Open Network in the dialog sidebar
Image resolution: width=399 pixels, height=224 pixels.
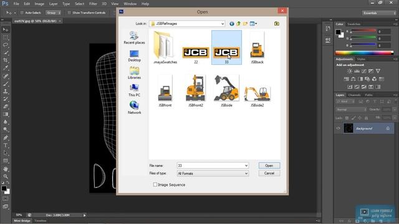(134, 108)
